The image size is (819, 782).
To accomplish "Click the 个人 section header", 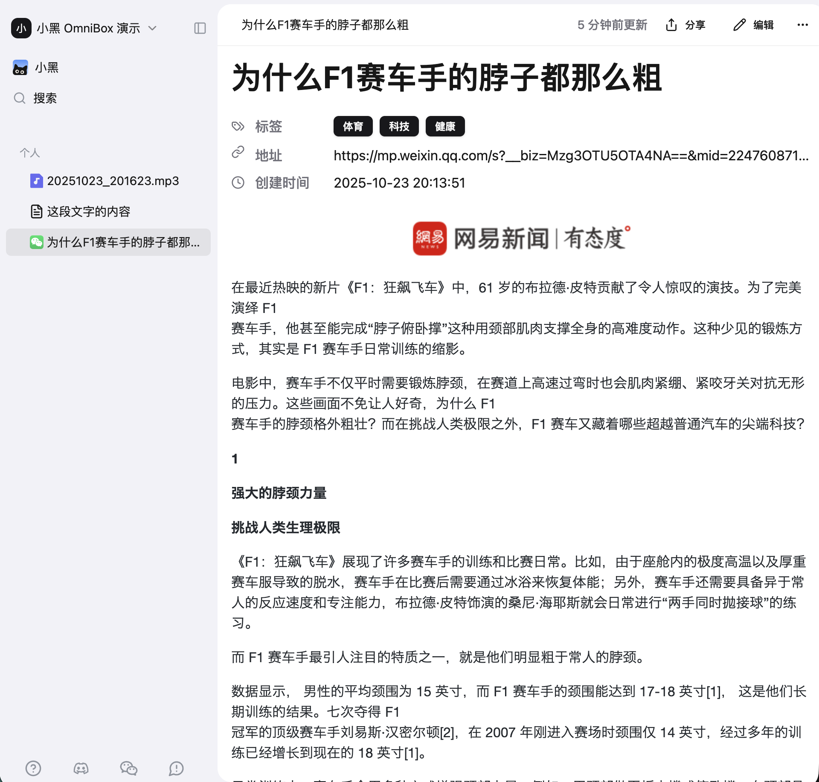I will (x=30, y=153).
